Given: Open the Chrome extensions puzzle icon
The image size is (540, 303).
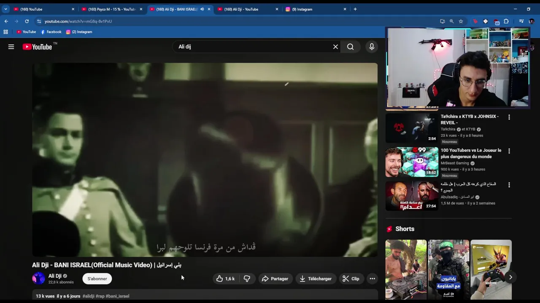Looking at the screenshot, I should (x=506, y=21).
